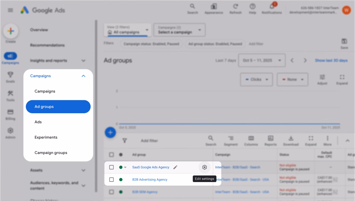355x201 pixels.
Task: Check the SaaS Google Ads Agency row checkbox
Action: pyautogui.click(x=111, y=167)
